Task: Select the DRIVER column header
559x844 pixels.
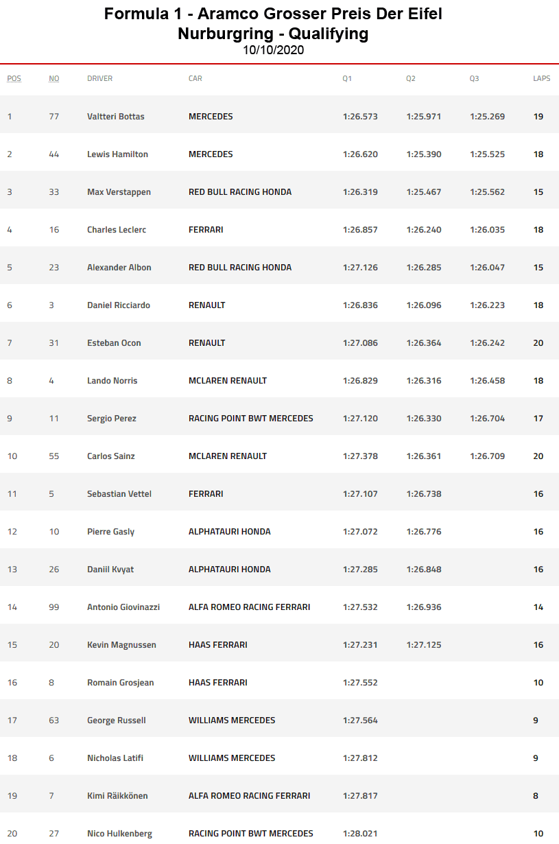Action: [99, 78]
